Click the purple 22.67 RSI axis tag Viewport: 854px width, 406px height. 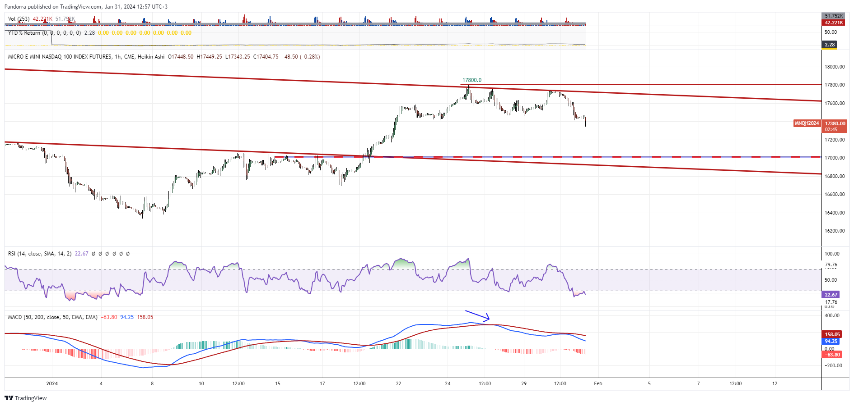pos(831,295)
